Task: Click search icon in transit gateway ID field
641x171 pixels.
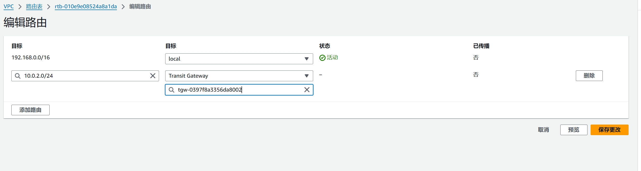Action: click(171, 90)
